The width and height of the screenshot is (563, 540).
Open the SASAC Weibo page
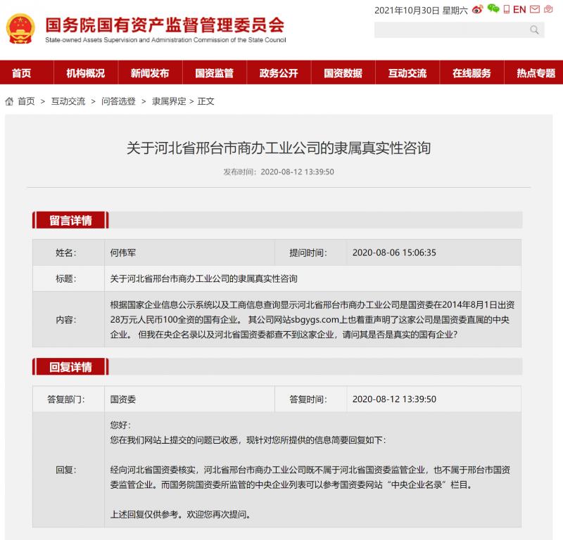pos(477,8)
